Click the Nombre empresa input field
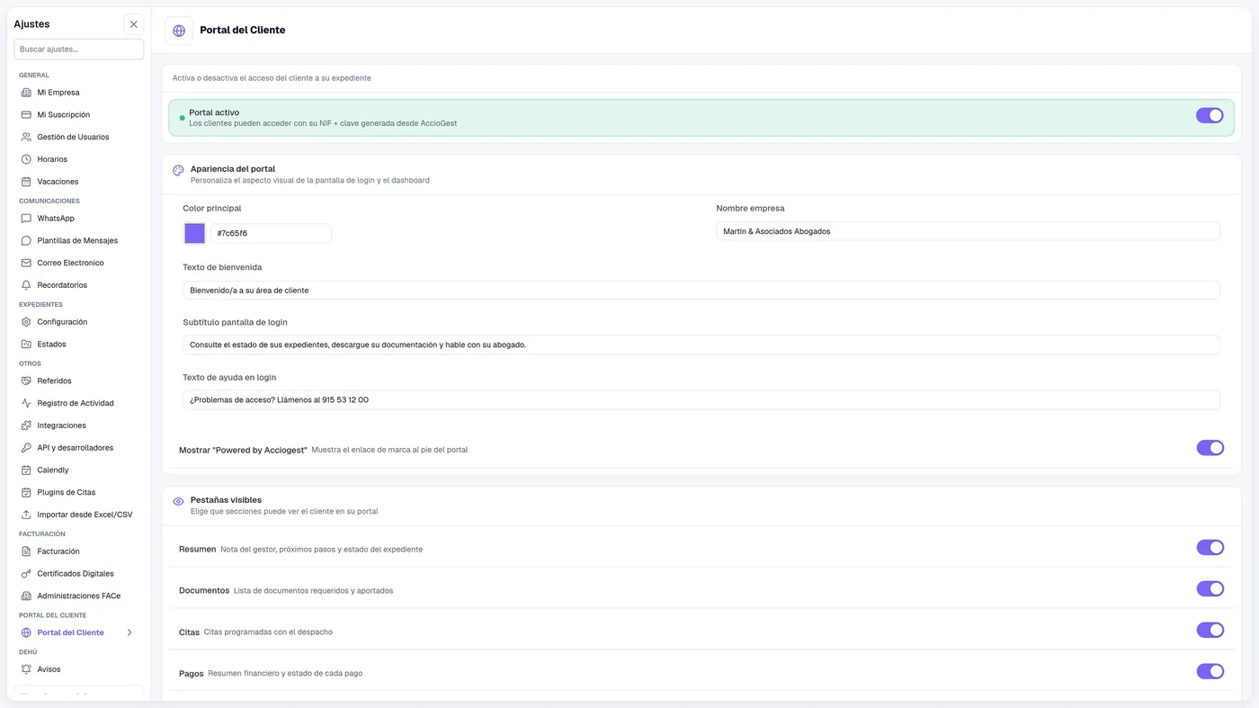 pyautogui.click(x=969, y=231)
